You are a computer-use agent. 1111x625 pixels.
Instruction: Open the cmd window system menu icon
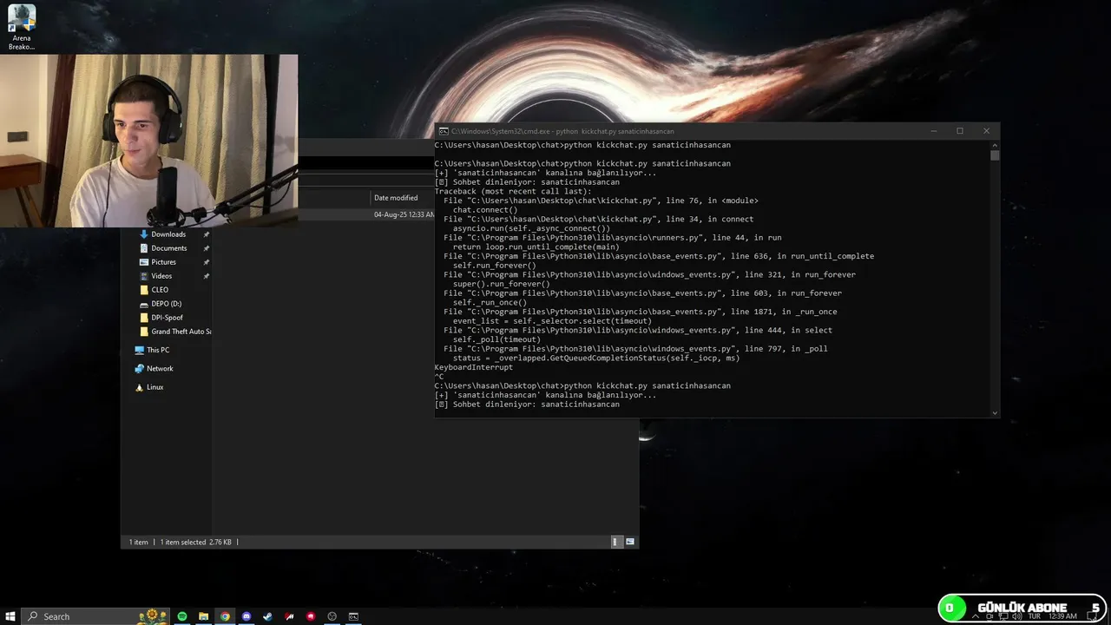444,131
